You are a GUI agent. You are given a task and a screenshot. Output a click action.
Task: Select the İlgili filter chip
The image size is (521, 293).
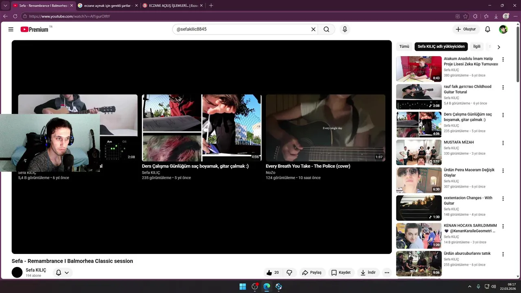(477, 47)
